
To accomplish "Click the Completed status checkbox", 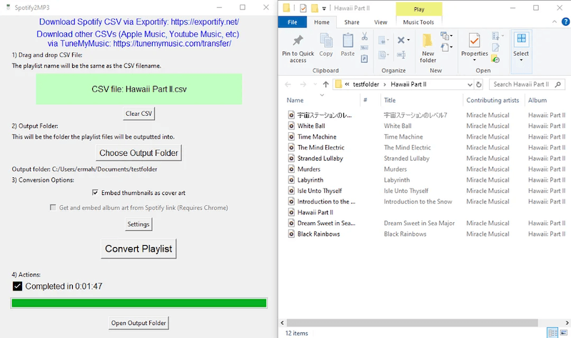I will tap(17, 287).
